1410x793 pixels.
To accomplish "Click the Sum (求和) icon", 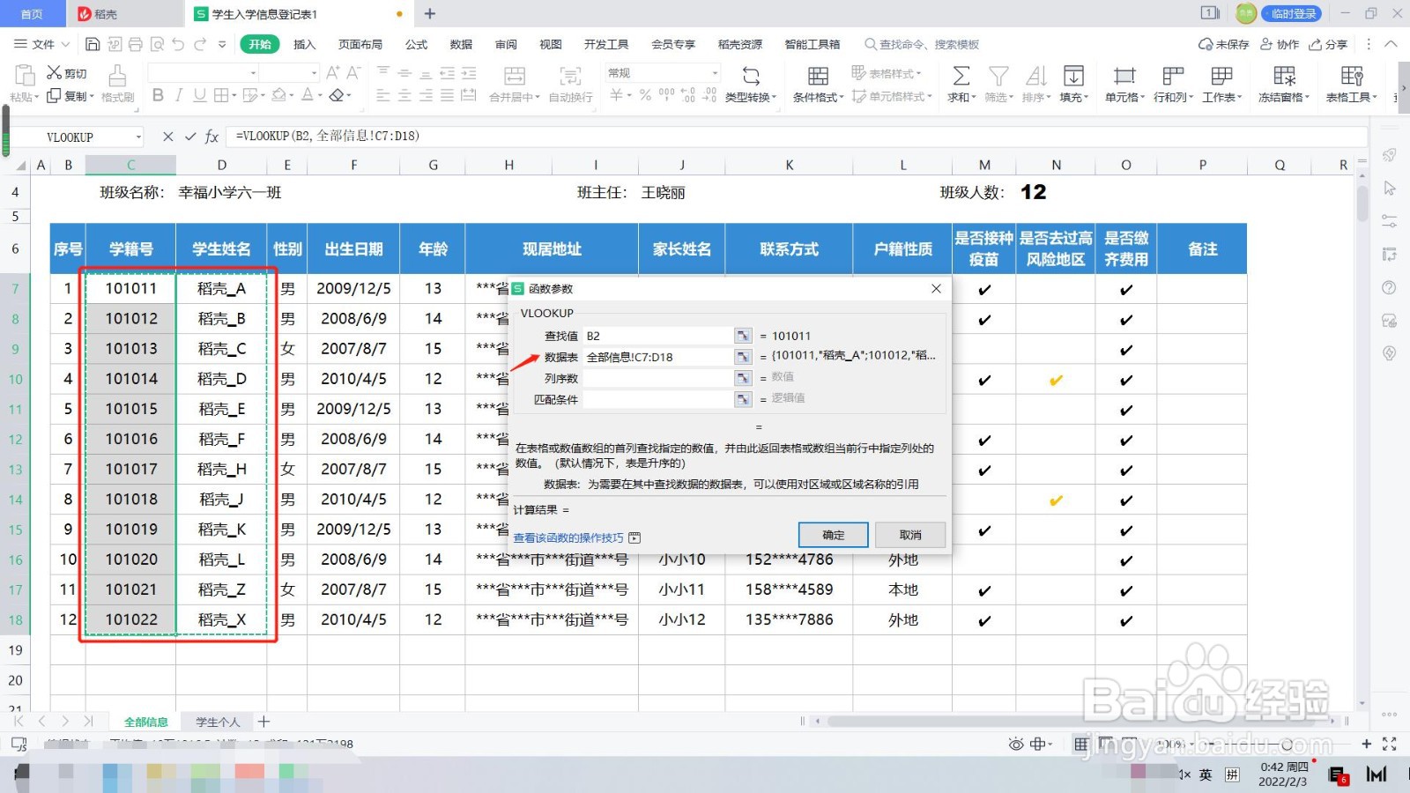I will 961,76.
